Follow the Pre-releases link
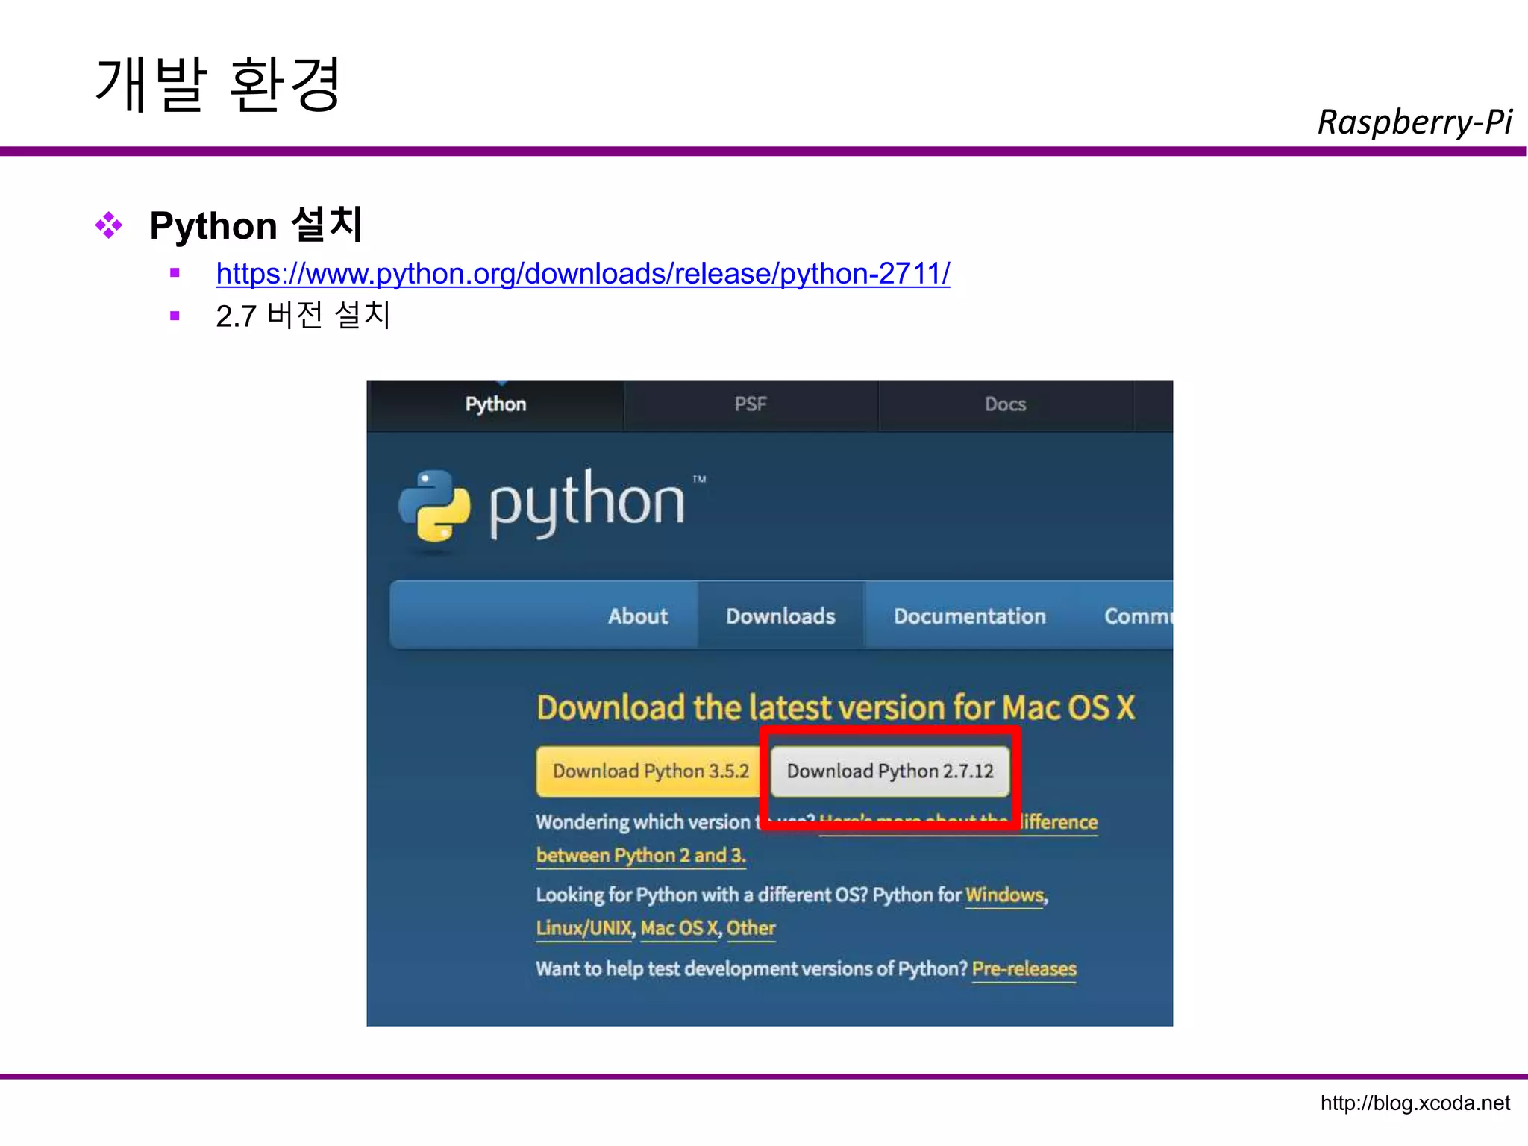Image resolution: width=1528 pixels, height=1146 pixels. pyautogui.click(x=1024, y=969)
